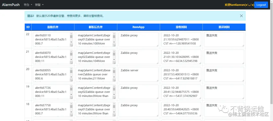This screenshot has height=121, width=273.
Task: Click the resize handle of alertId:8110 textarea
Action: pyautogui.click(x=71, y=45)
